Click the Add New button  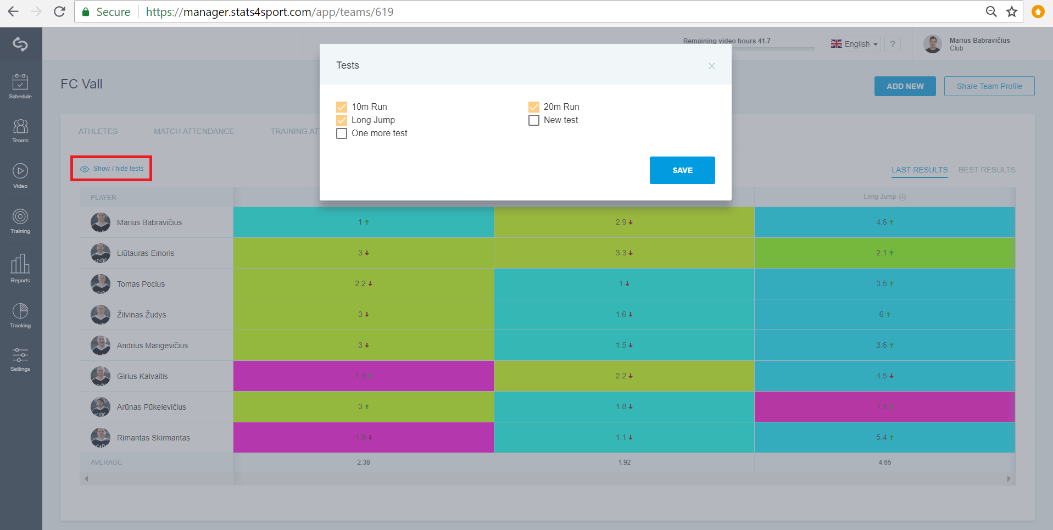pos(905,86)
